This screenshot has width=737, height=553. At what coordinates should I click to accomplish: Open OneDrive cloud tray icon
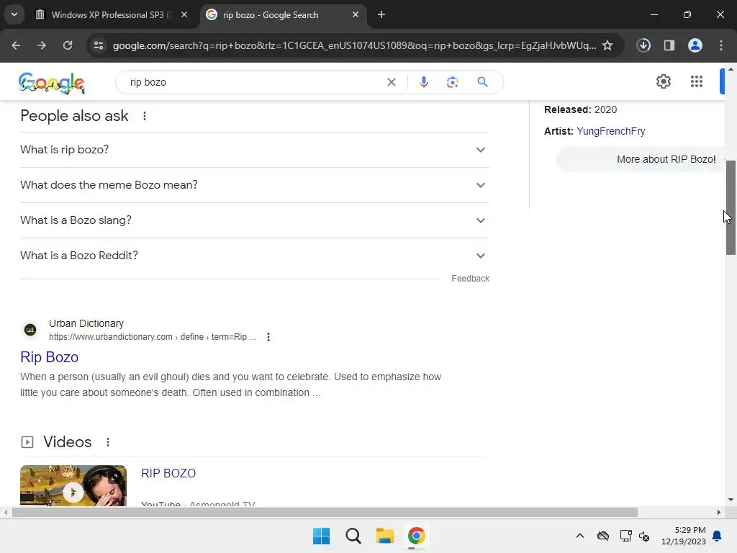603,536
